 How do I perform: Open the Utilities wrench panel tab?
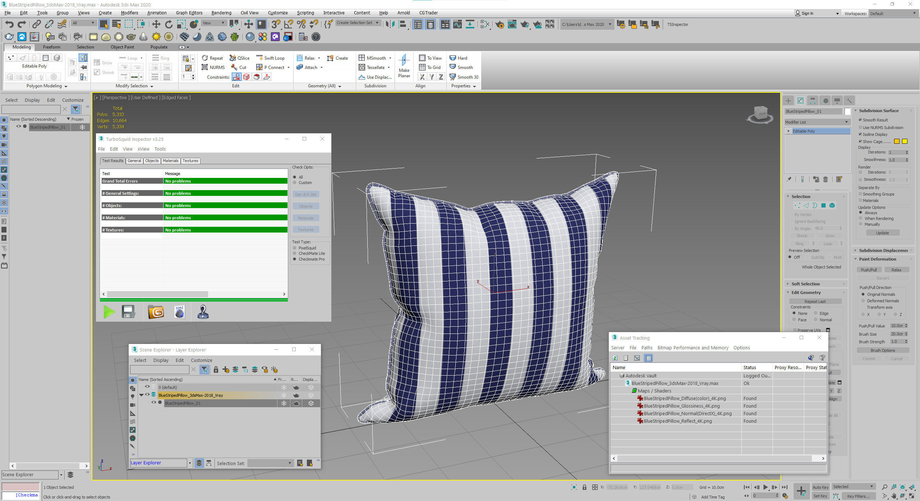849,101
